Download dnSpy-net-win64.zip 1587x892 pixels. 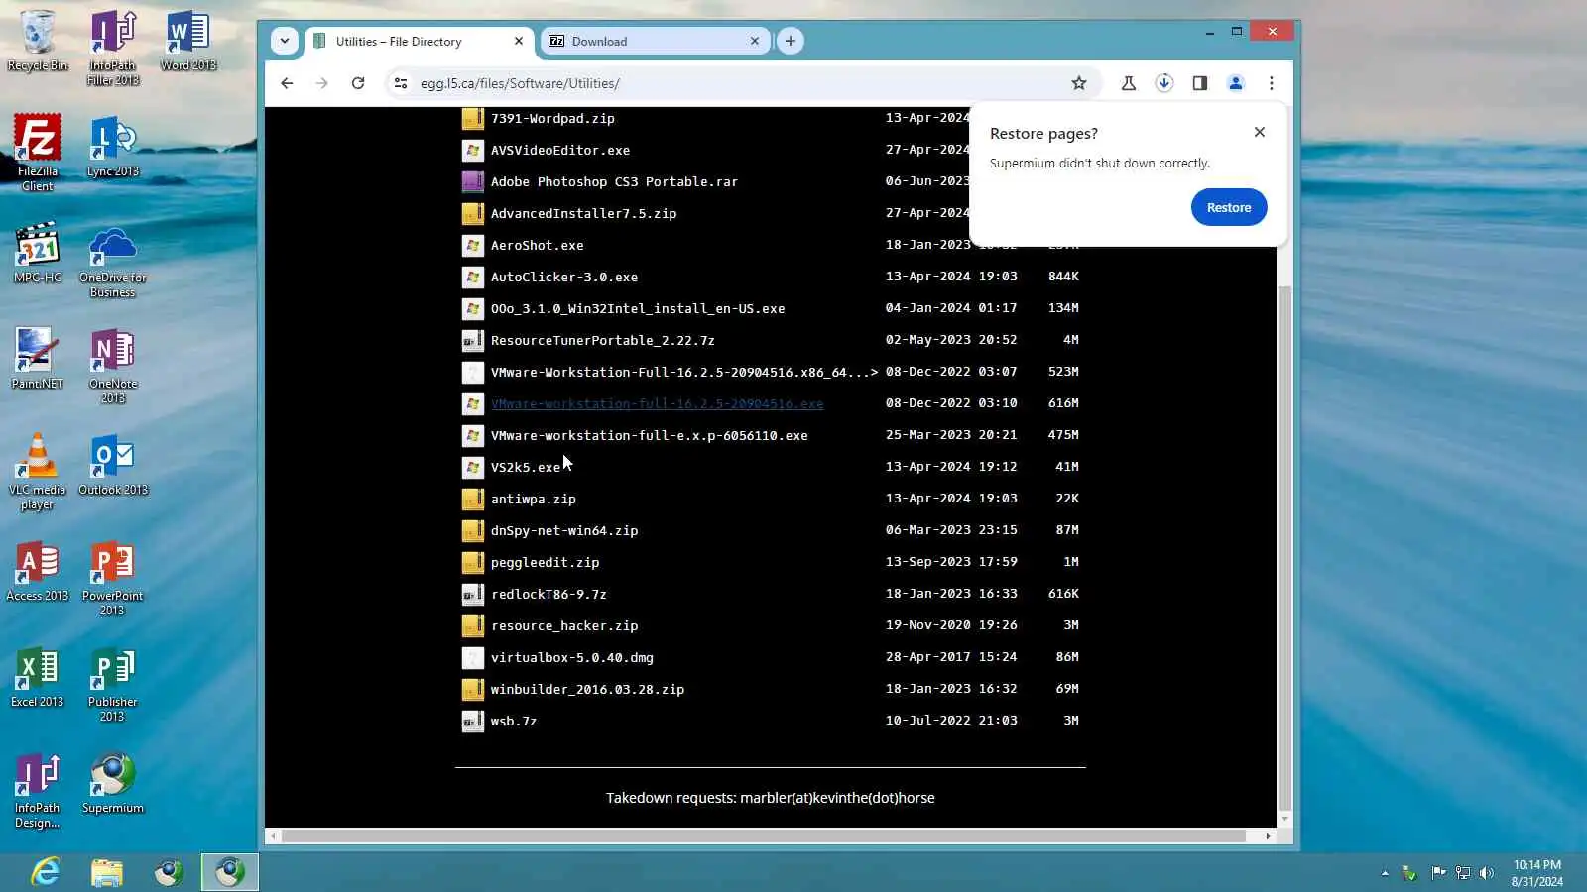tap(564, 530)
